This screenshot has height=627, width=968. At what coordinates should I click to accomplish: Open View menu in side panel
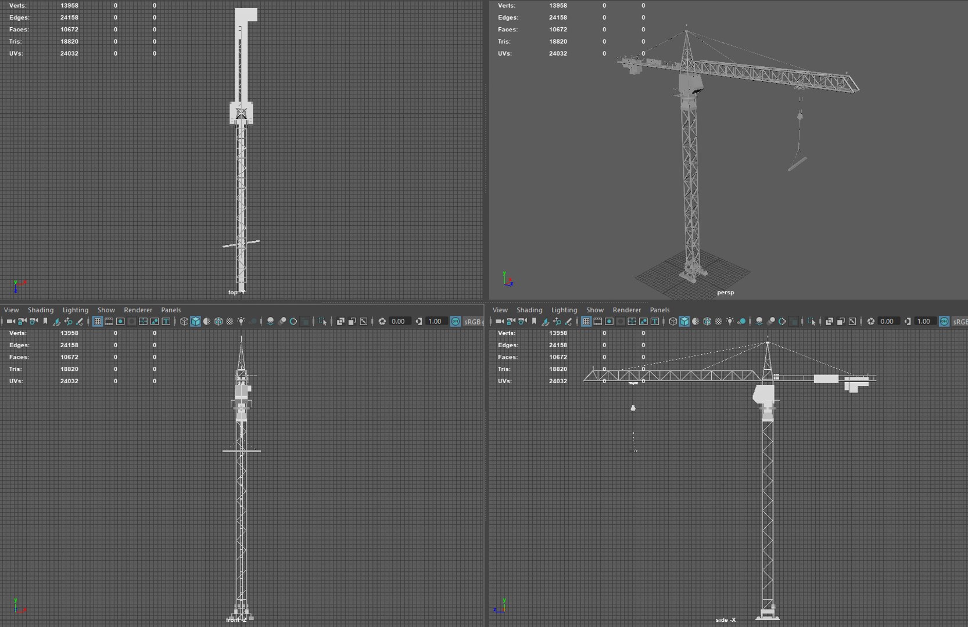point(500,310)
